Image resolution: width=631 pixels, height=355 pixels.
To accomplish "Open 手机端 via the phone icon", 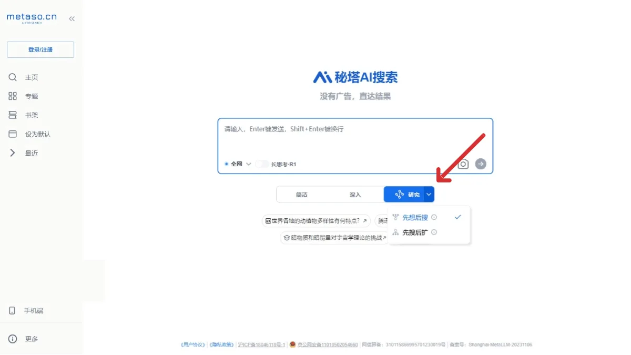I will (12, 311).
